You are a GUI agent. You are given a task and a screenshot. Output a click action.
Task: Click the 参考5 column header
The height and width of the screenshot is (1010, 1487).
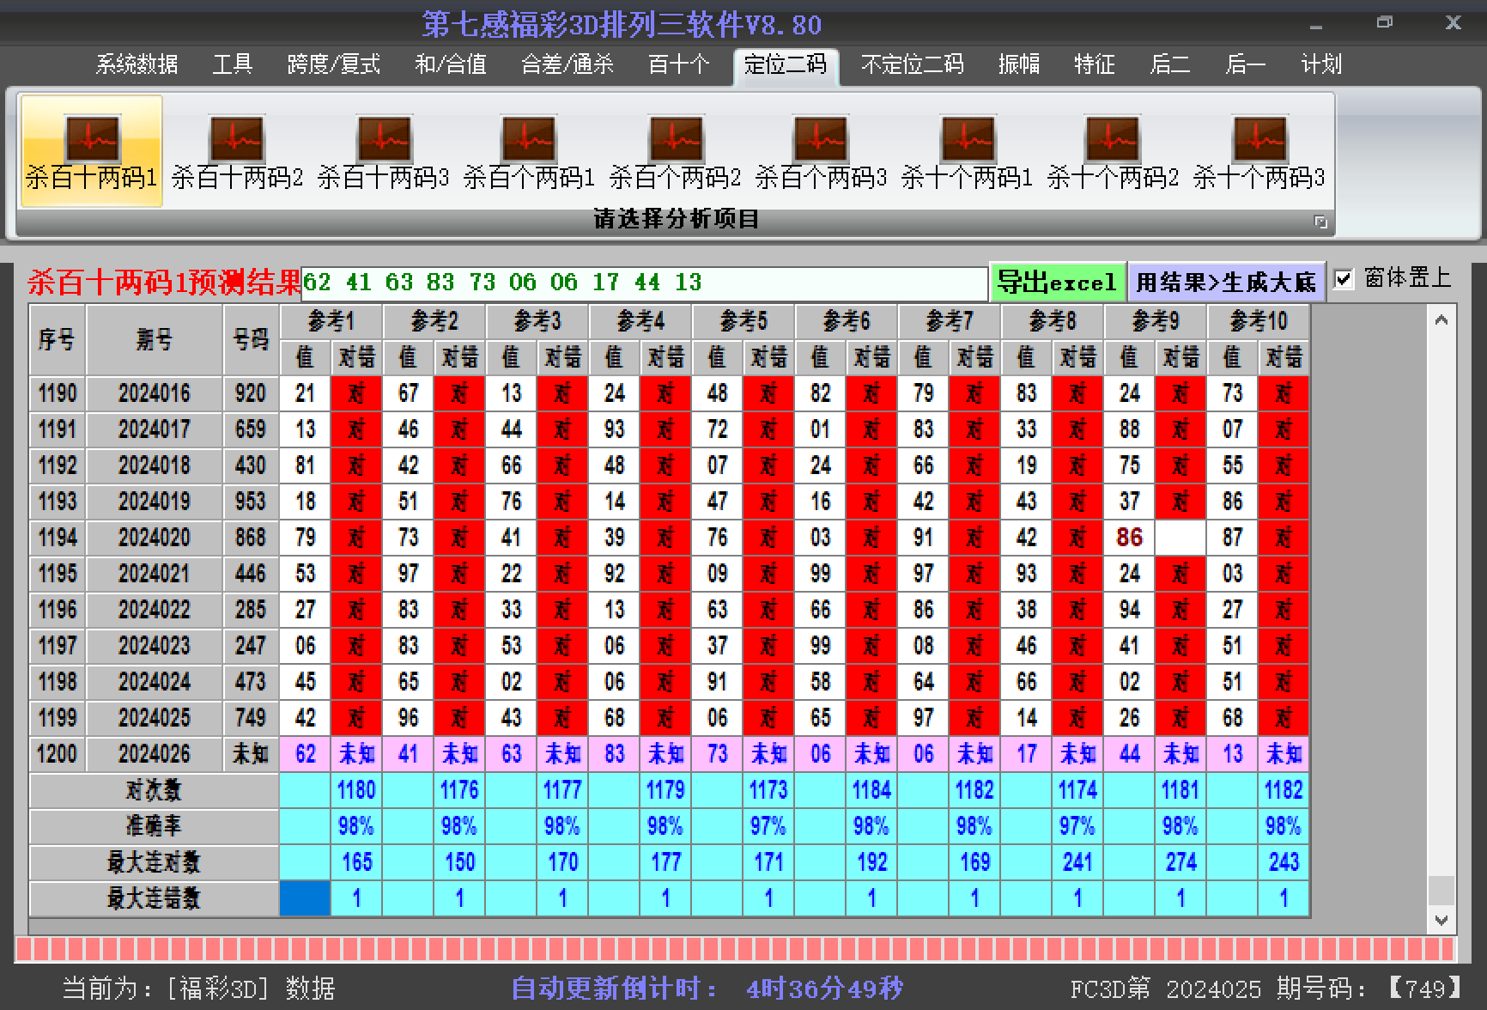[x=743, y=322]
